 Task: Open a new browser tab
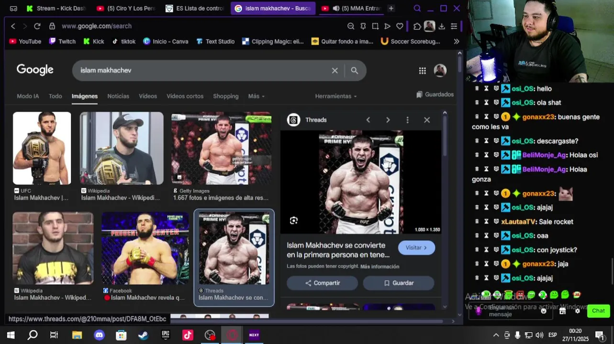(391, 8)
